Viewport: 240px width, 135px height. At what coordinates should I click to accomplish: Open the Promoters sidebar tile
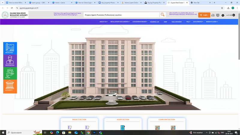pyautogui.click(x=10, y=49)
